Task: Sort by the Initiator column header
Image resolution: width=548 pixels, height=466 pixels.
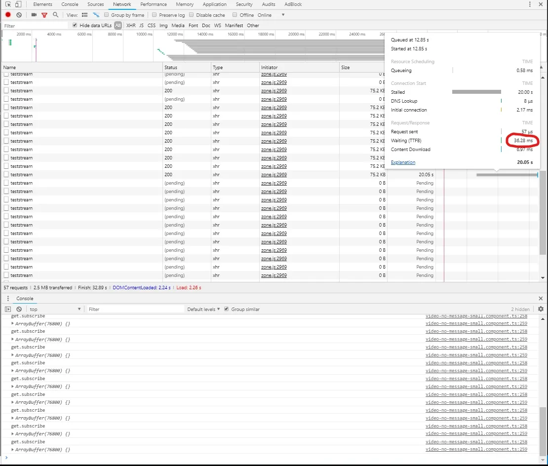Action: pos(299,68)
